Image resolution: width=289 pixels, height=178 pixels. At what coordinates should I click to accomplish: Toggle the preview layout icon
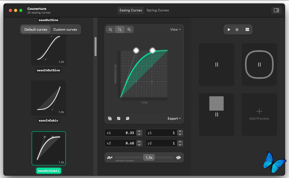[247, 30]
